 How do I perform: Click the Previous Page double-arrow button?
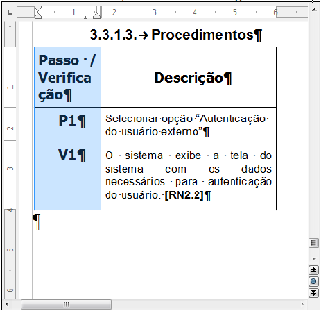(x=313, y=270)
